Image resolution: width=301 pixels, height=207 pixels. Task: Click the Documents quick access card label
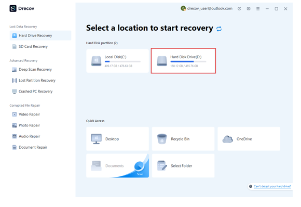(115, 166)
